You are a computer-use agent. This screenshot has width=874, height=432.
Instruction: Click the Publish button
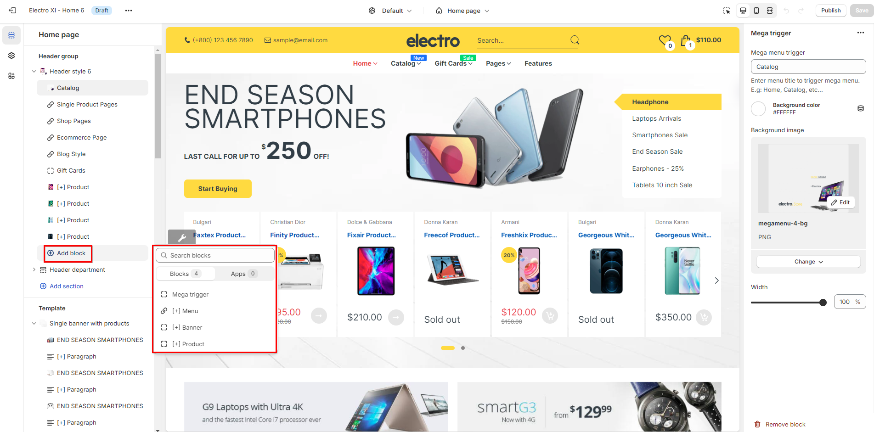[x=831, y=11]
